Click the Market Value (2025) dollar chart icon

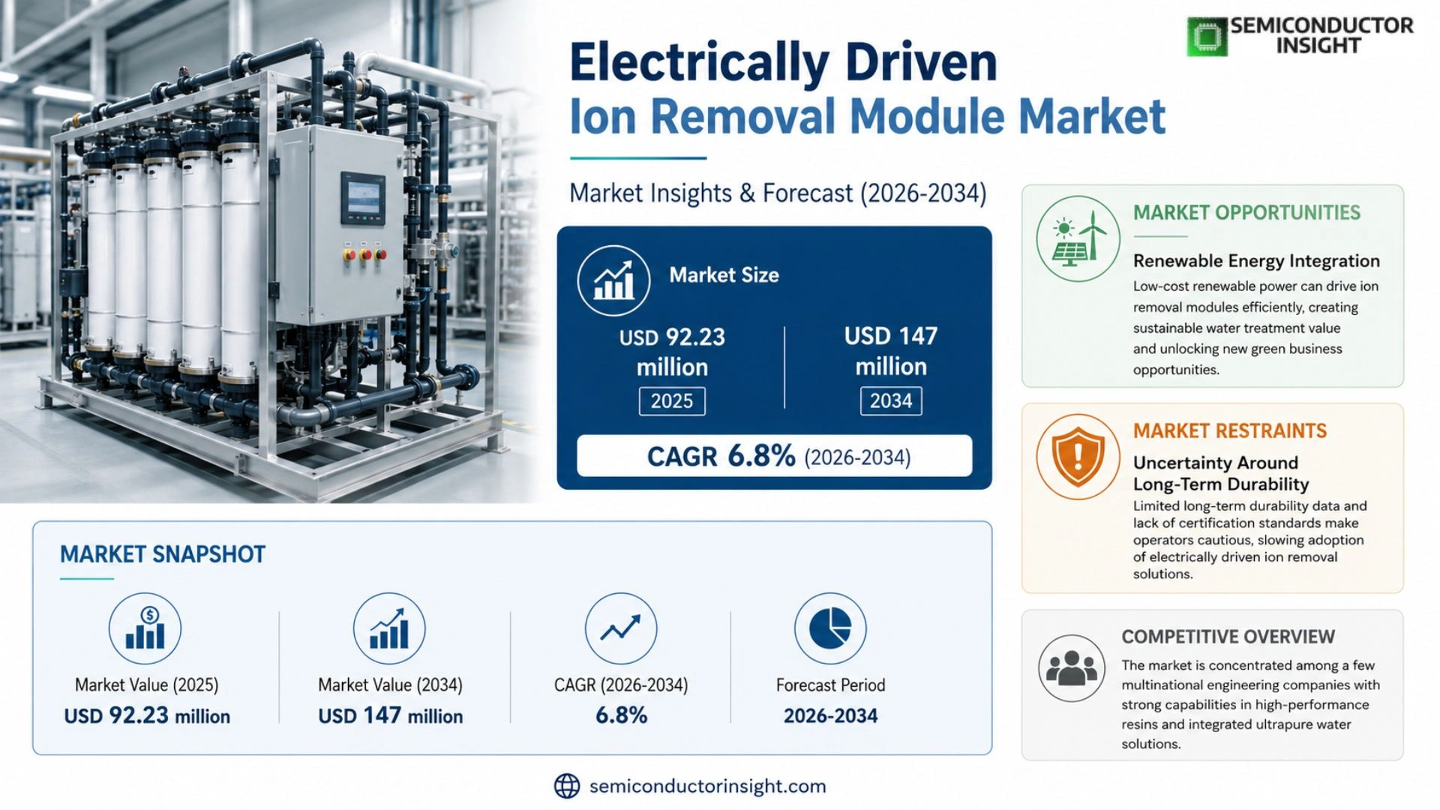click(145, 628)
